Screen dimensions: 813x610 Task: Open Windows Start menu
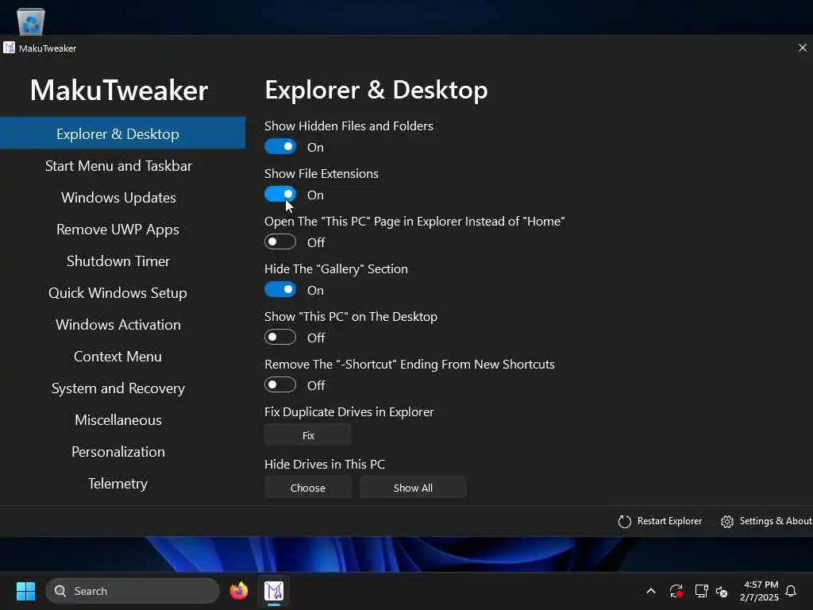click(25, 591)
